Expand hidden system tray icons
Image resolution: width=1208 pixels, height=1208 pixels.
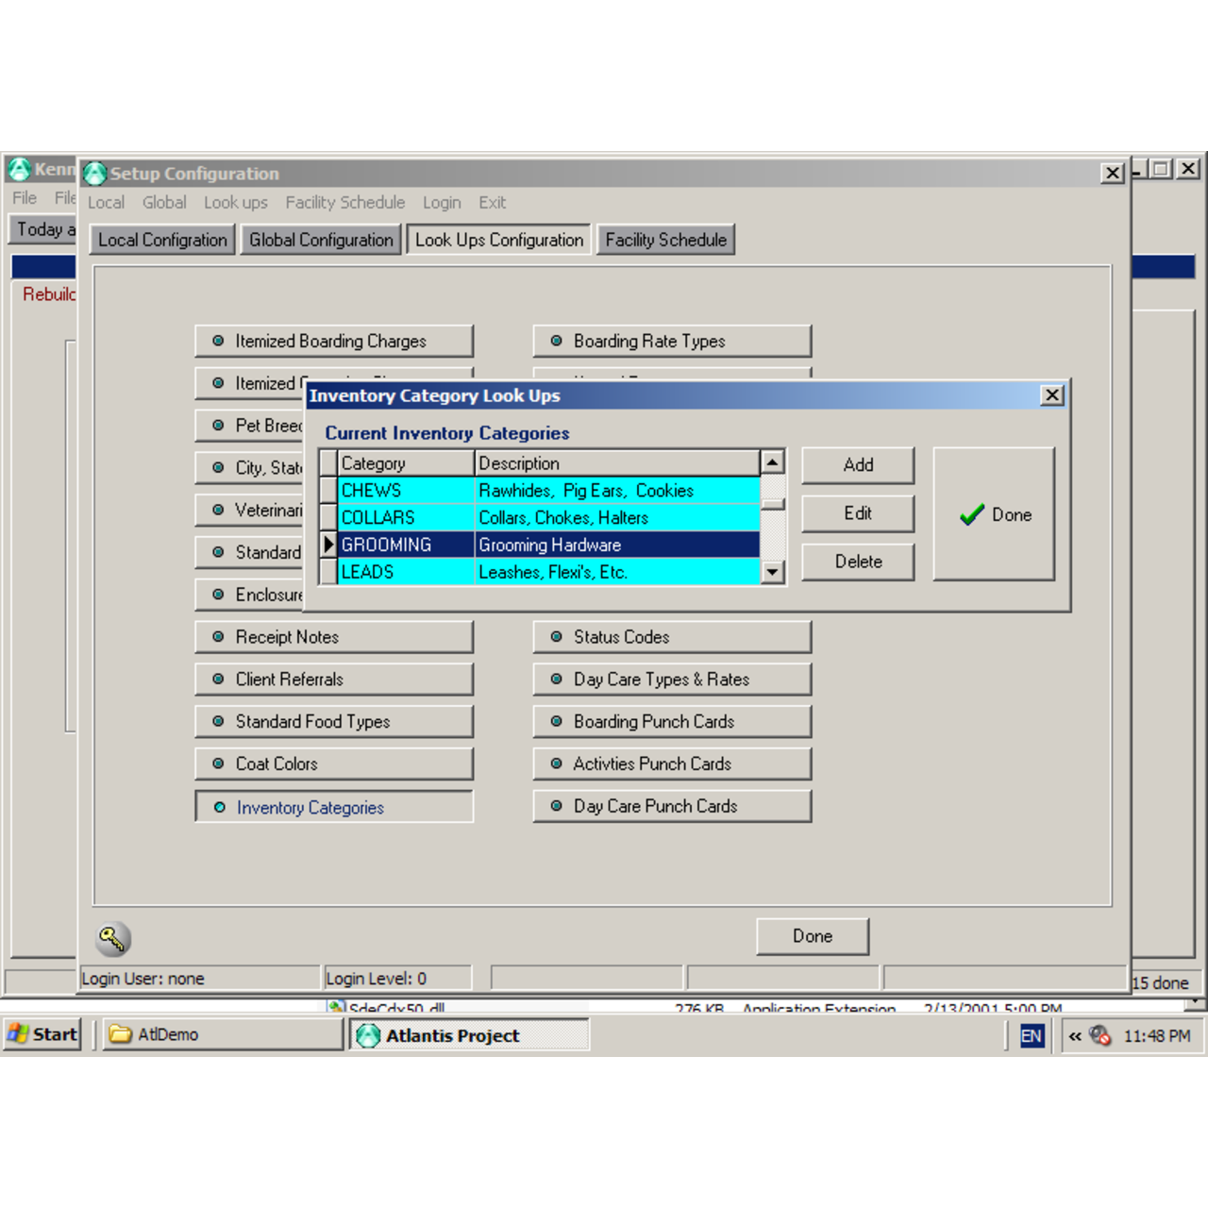pos(1075,1035)
